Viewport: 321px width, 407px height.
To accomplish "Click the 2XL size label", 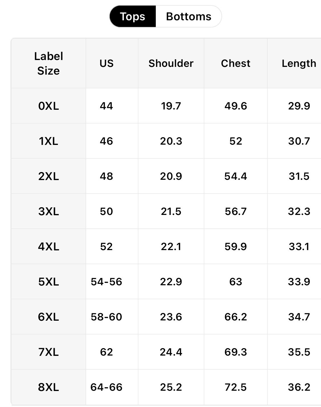I will click(49, 176).
